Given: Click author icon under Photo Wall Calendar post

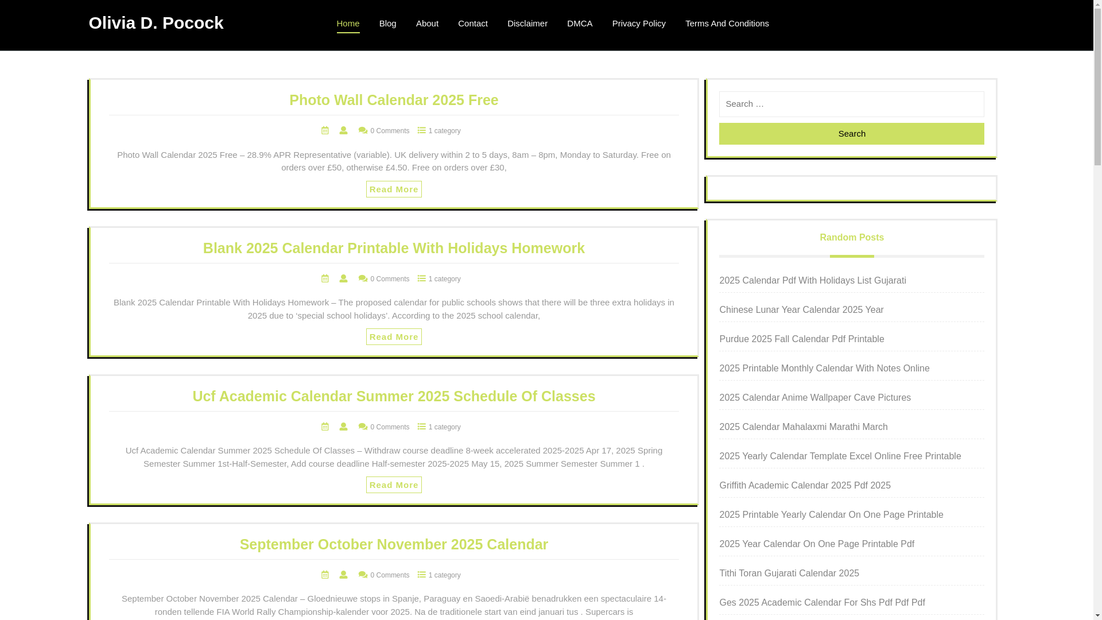Looking at the screenshot, I should point(343,130).
